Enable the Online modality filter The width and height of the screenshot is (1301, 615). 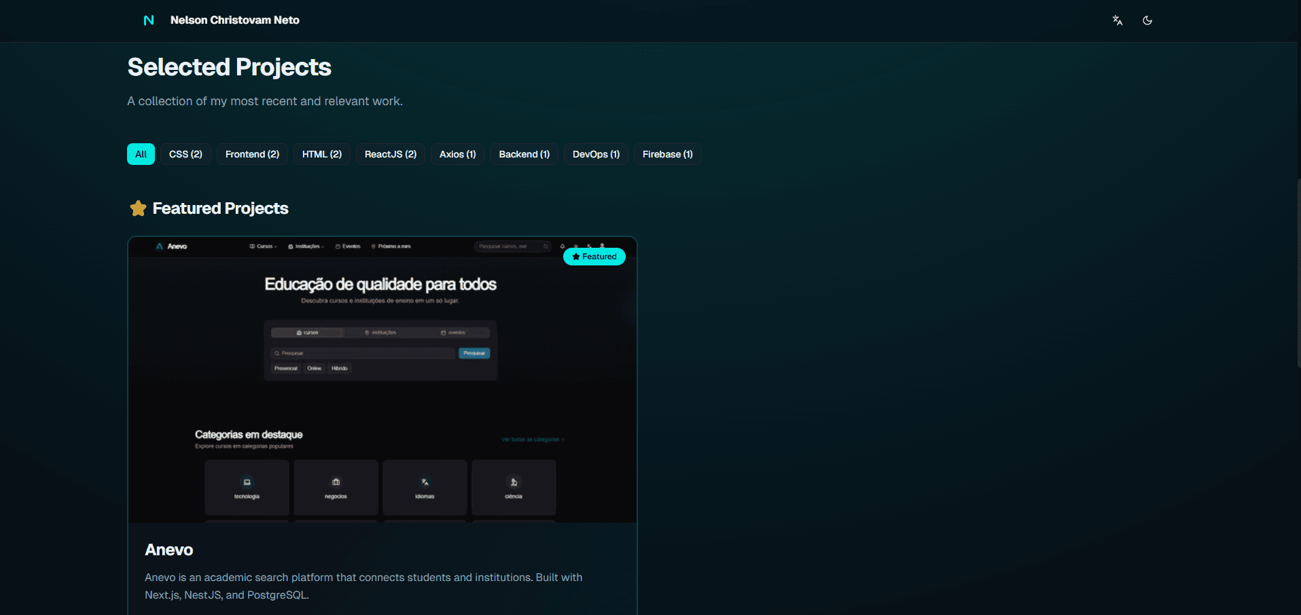tap(315, 368)
